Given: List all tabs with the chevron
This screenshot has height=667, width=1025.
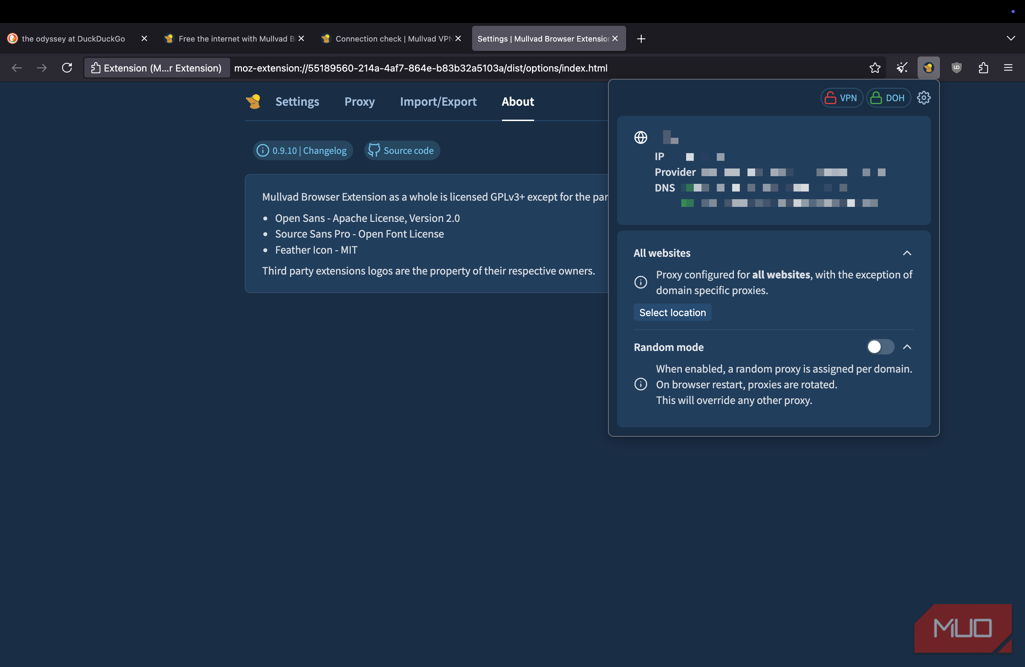Looking at the screenshot, I should [1010, 38].
